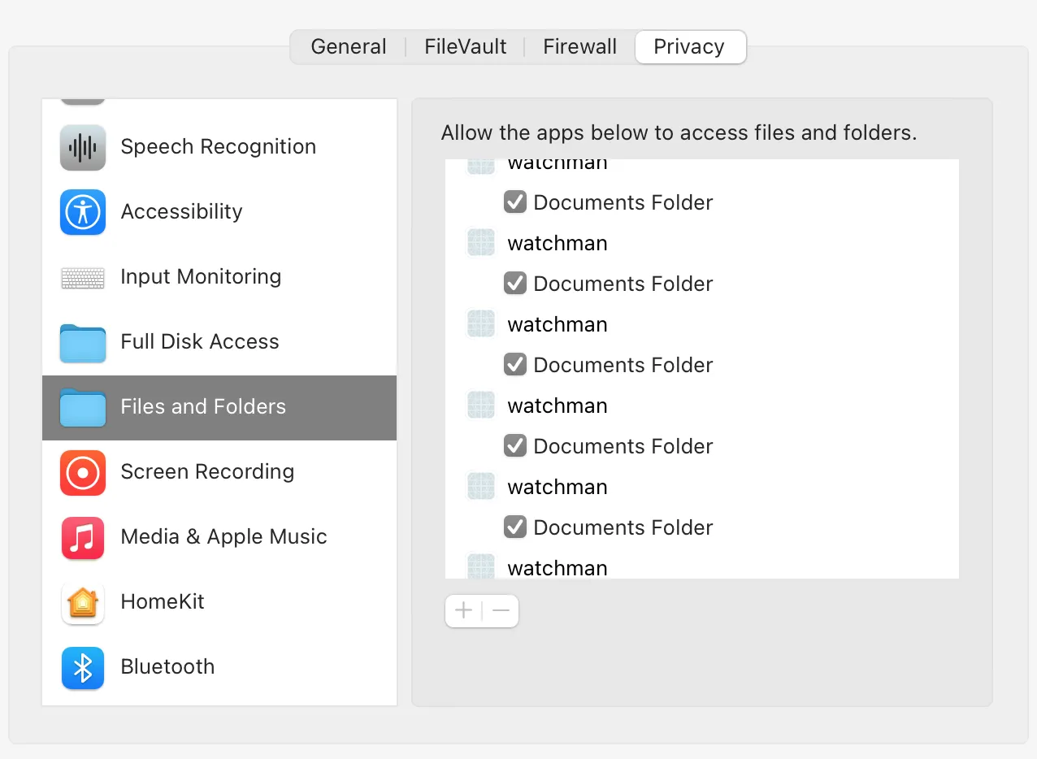Uncheck the topmost Documents Folder checkbox
1037x759 pixels.
click(515, 202)
